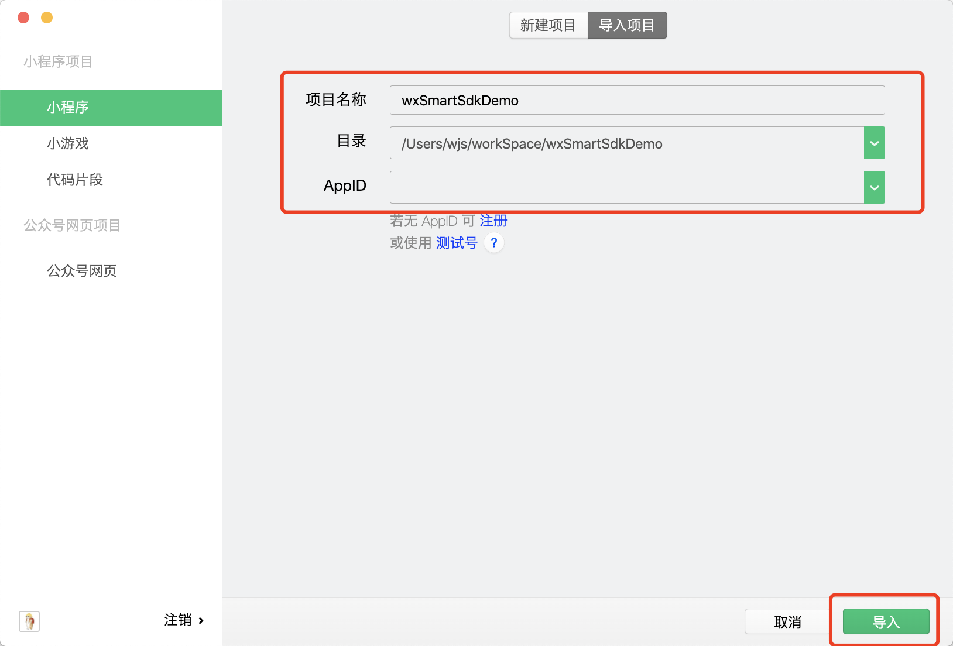Follow the 注册 link

(493, 221)
